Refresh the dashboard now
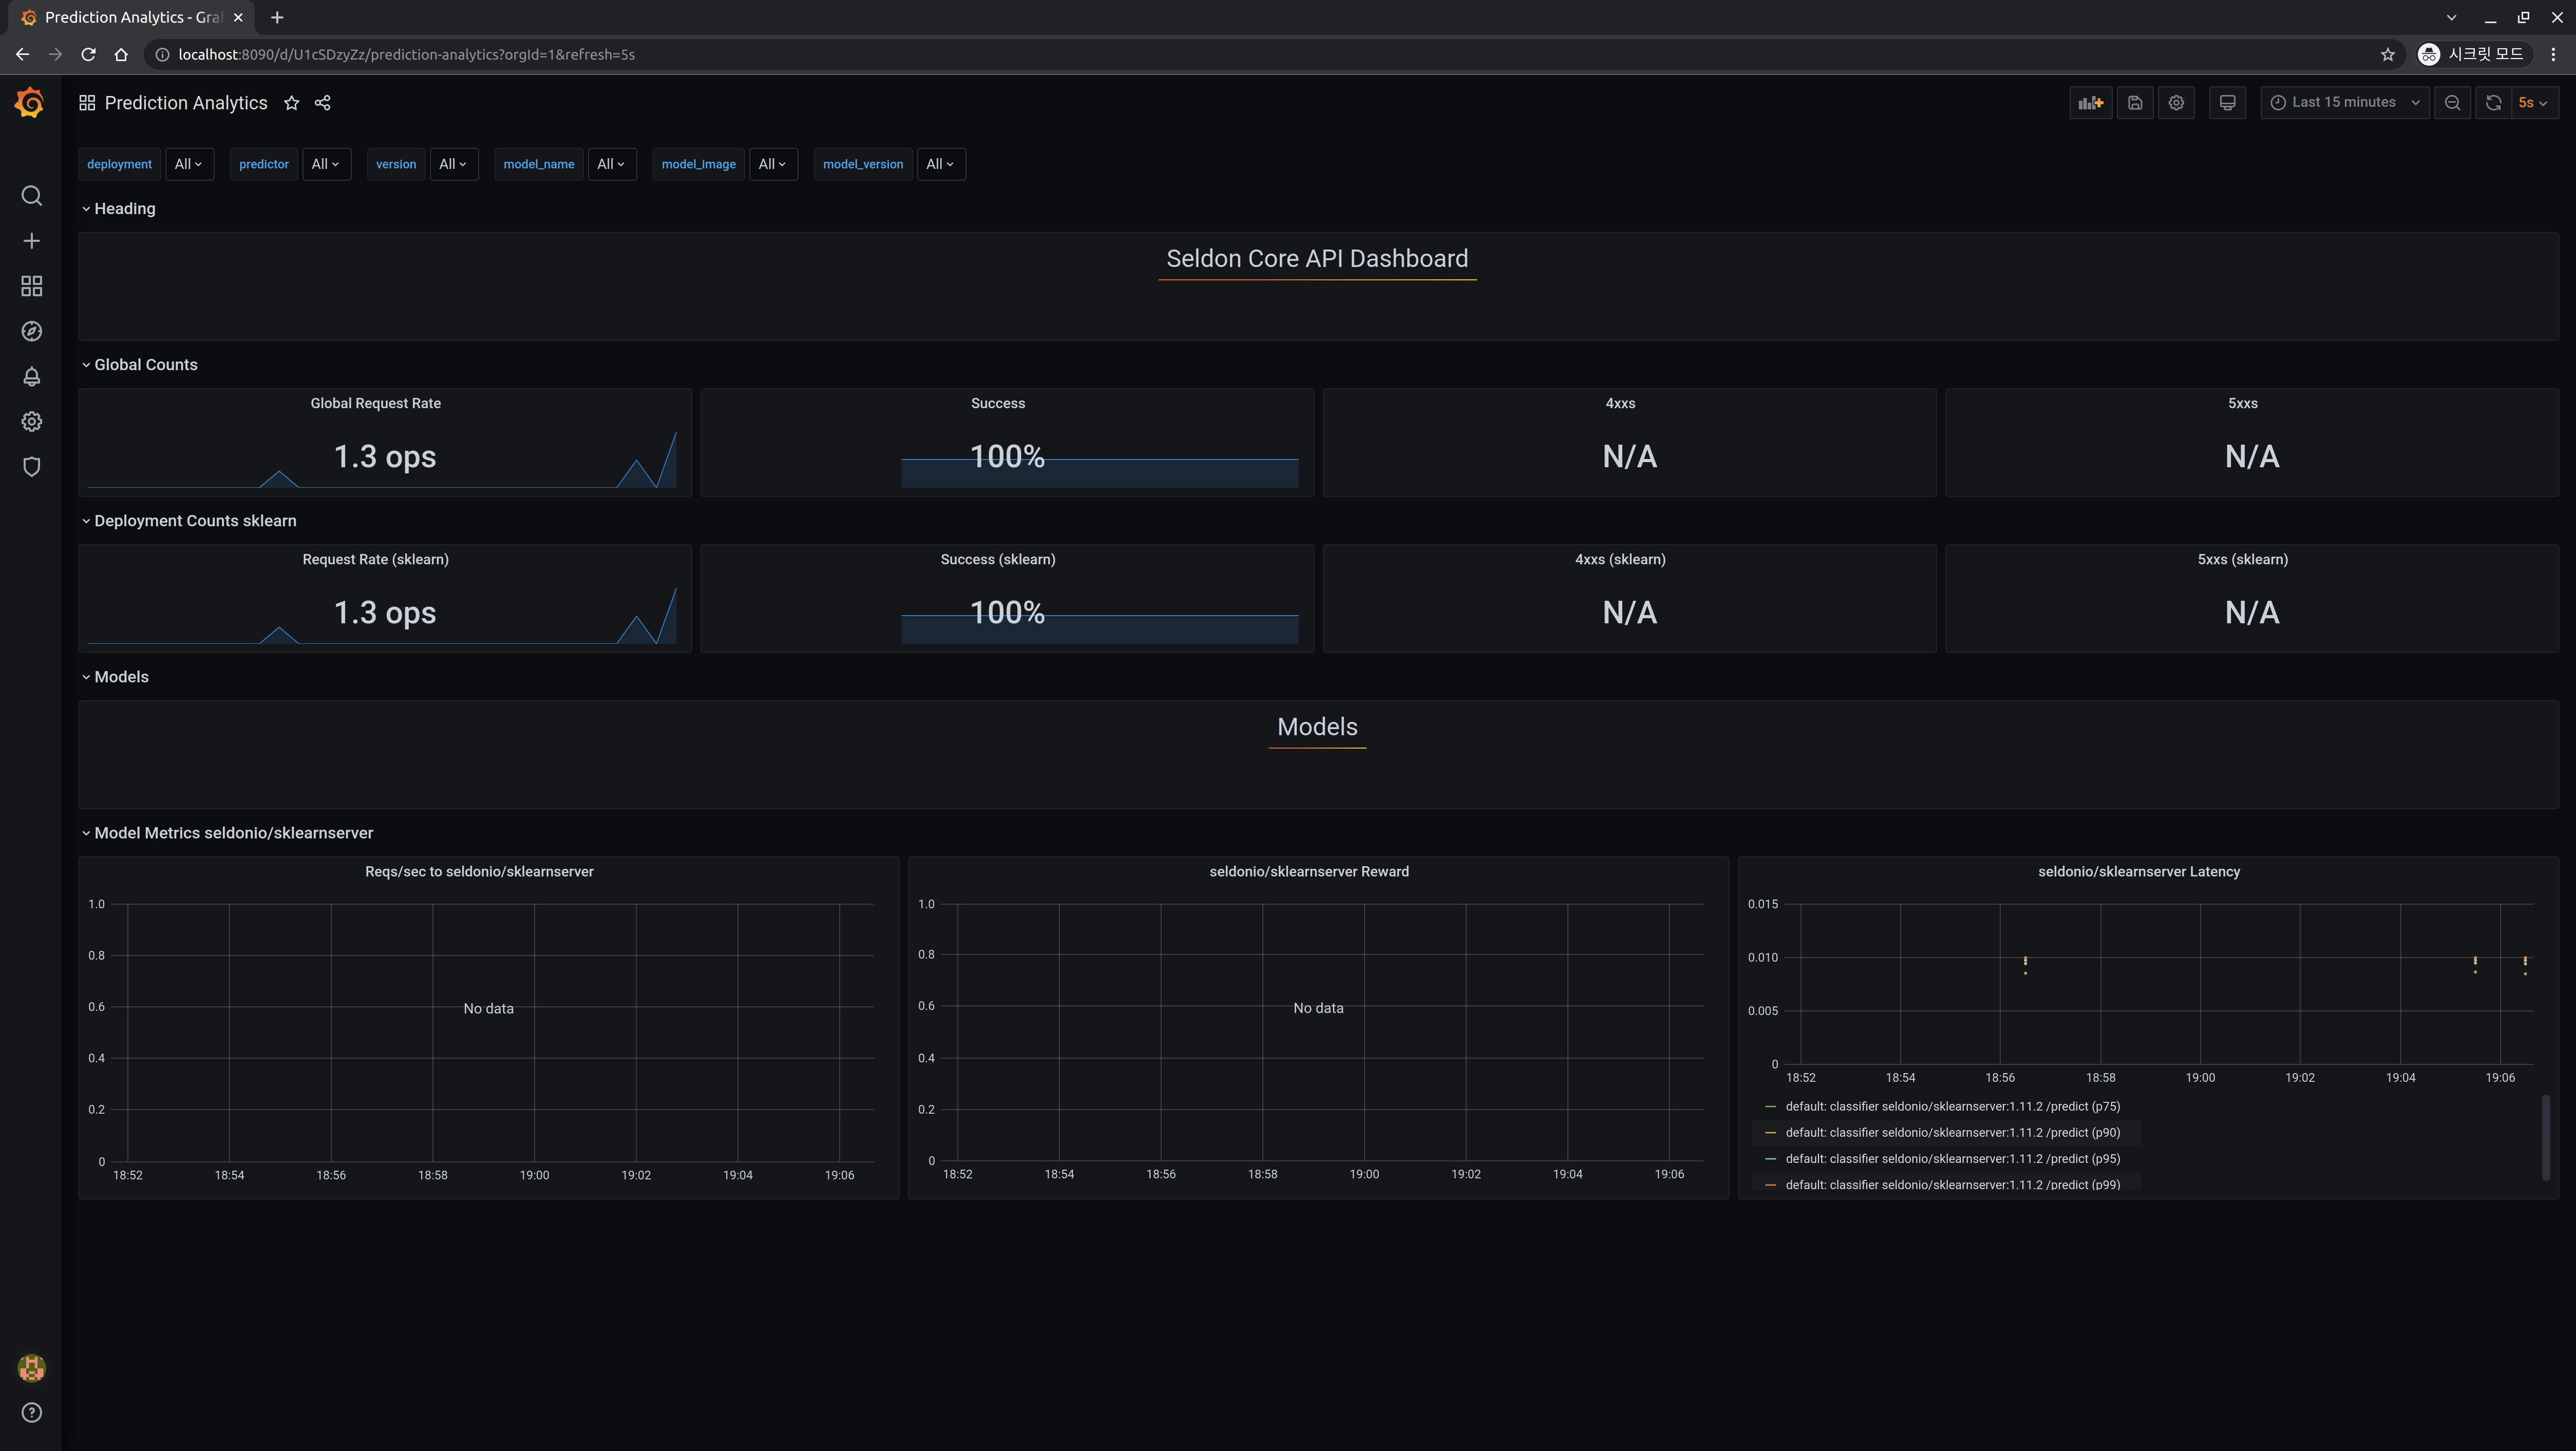 click(x=2493, y=102)
